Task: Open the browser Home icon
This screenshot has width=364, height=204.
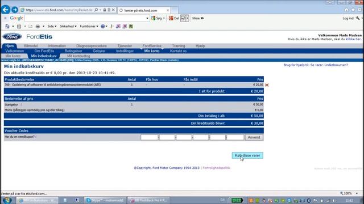Action: (346, 10)
